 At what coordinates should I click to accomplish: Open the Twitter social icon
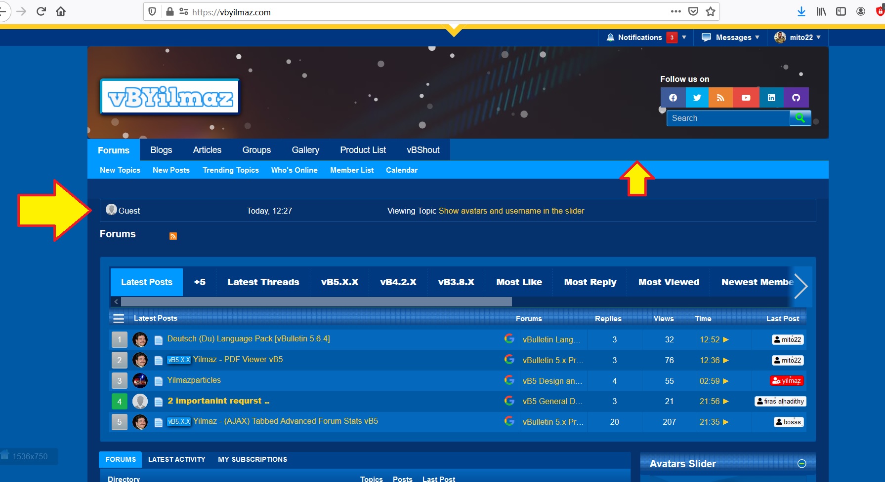click(x=697, y=98)
